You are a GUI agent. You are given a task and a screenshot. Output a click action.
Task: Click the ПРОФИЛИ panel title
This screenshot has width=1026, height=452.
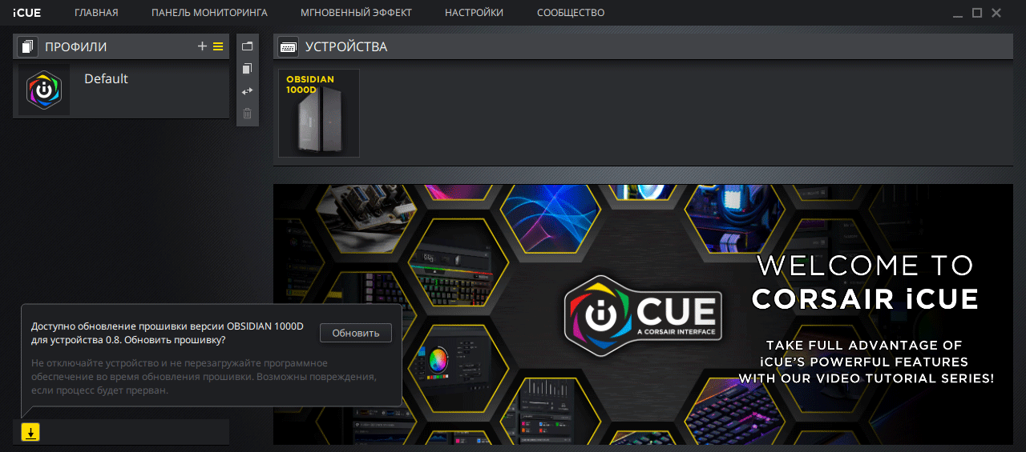click(x=76, y=47)
